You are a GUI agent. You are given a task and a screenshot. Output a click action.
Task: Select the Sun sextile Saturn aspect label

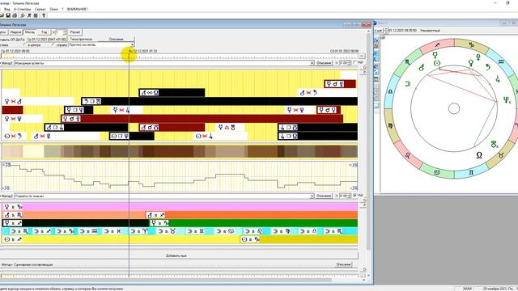click(x=13, y=136)
